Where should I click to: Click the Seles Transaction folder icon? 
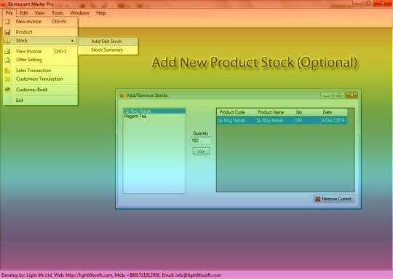(x=7, y=71)
